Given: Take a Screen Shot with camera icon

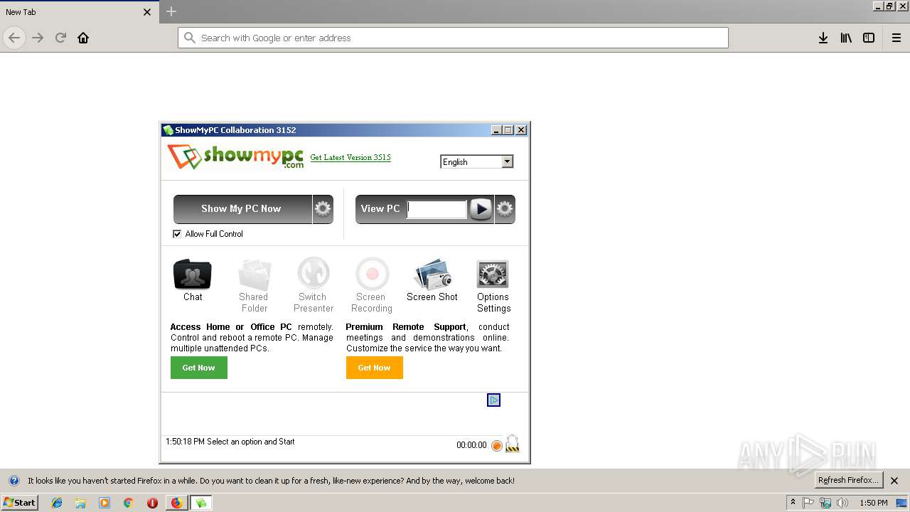Looking at the screenshot, I should point(432,274).
